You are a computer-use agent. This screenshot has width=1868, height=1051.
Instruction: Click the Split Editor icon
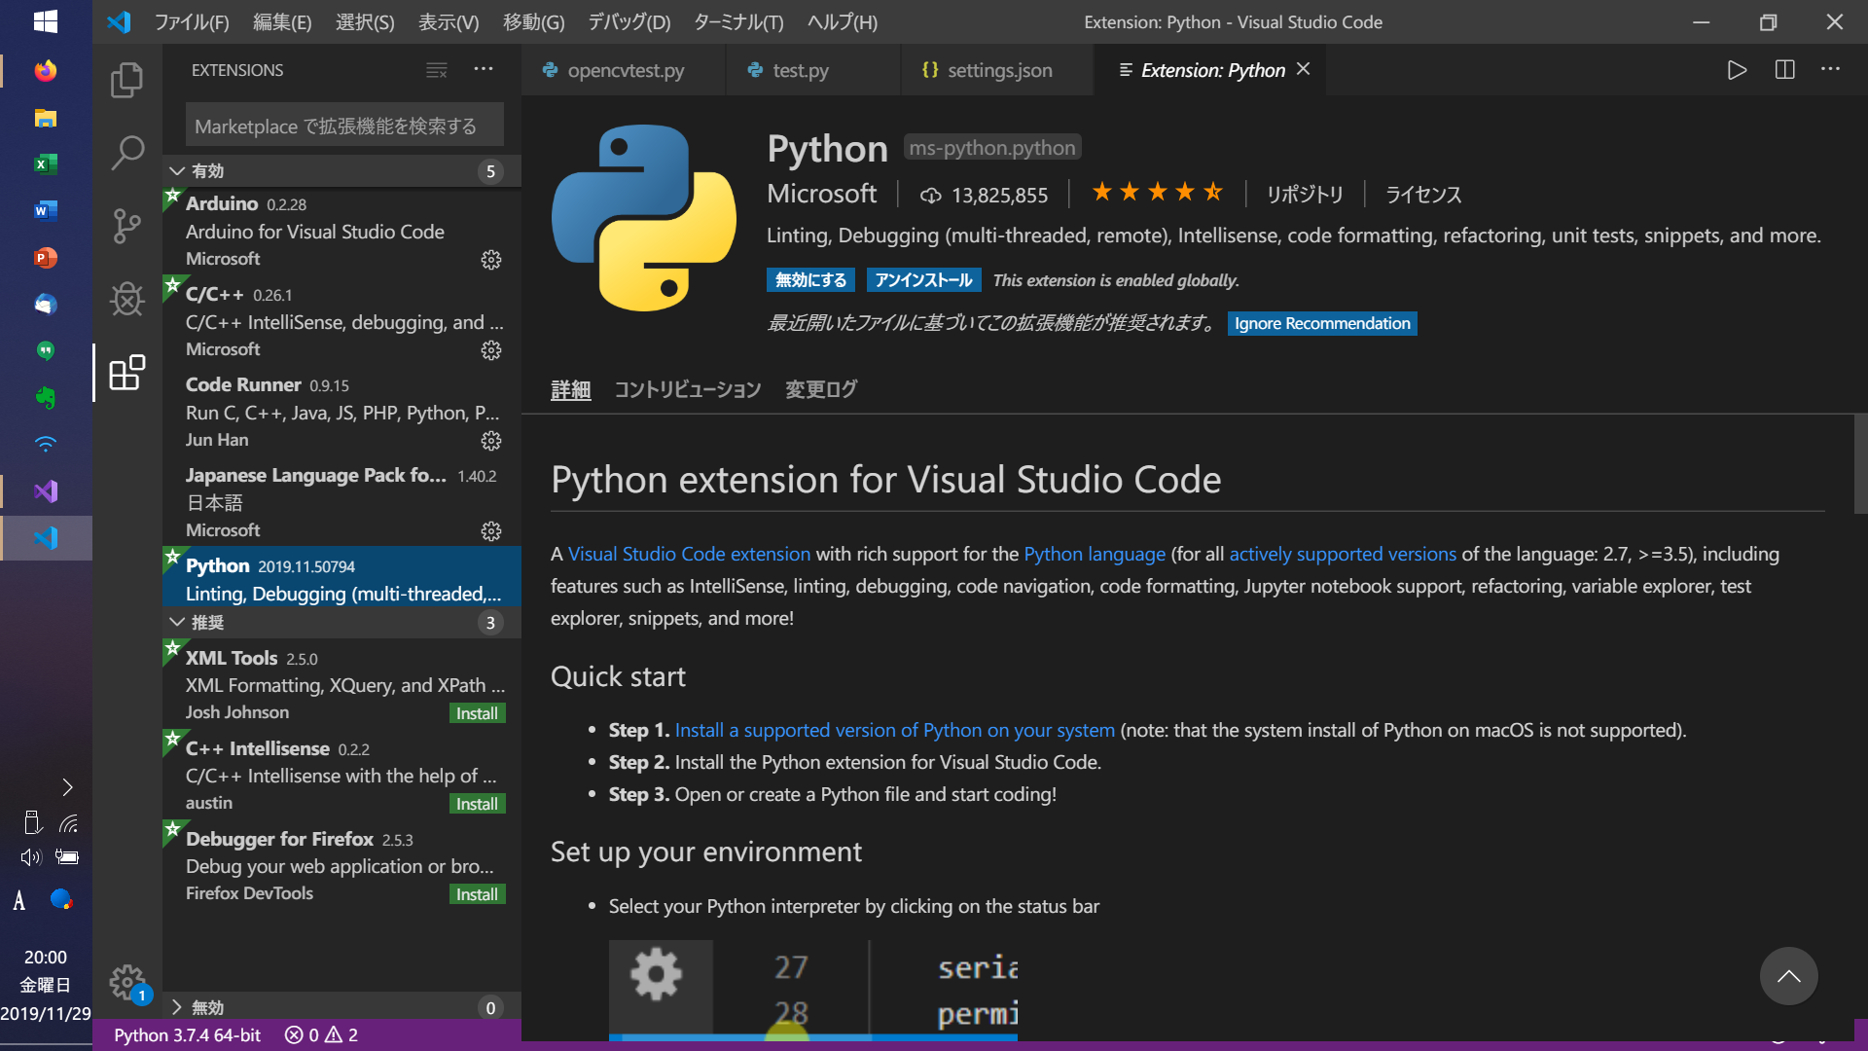(x=1784, y=70)
